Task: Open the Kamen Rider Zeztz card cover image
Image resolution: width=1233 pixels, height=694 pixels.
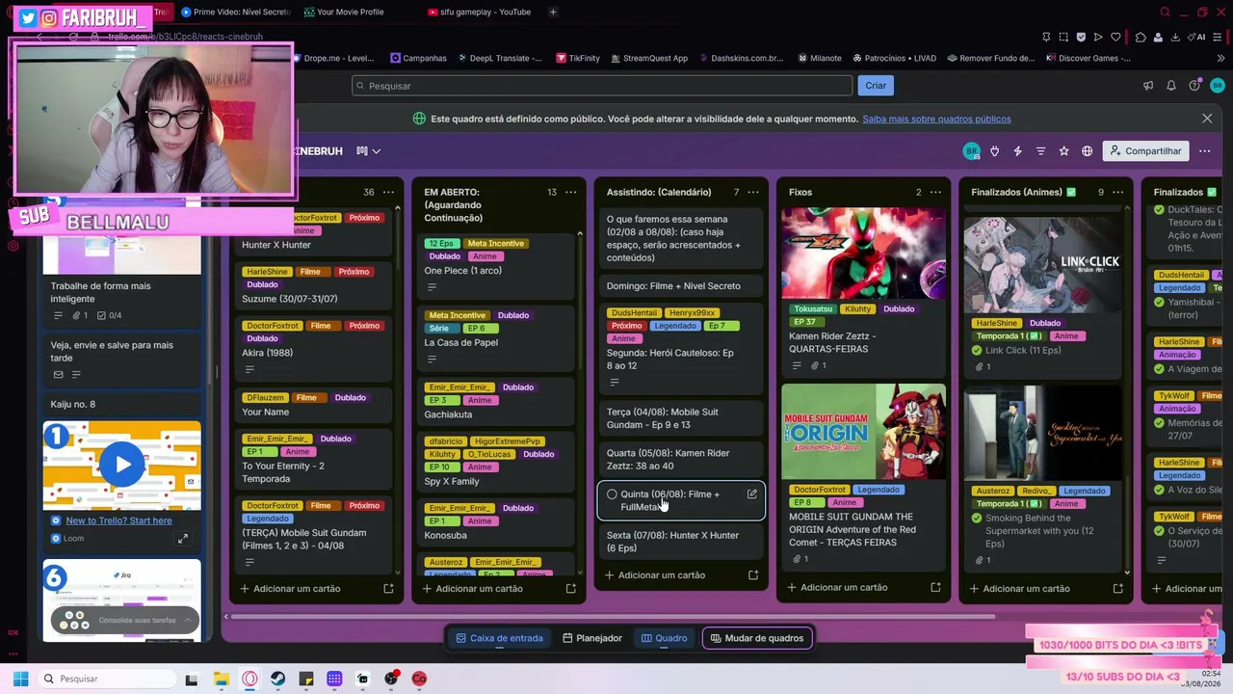Action: pyautogui.click(x=863, y=253)
